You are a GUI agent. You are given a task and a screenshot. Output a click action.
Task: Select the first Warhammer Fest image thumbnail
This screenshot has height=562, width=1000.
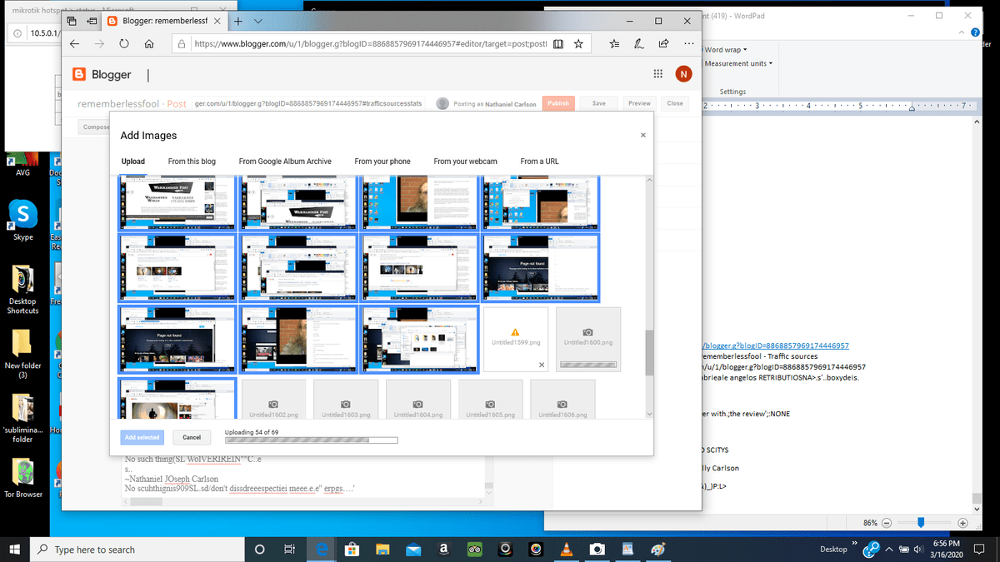pos(177,202)
